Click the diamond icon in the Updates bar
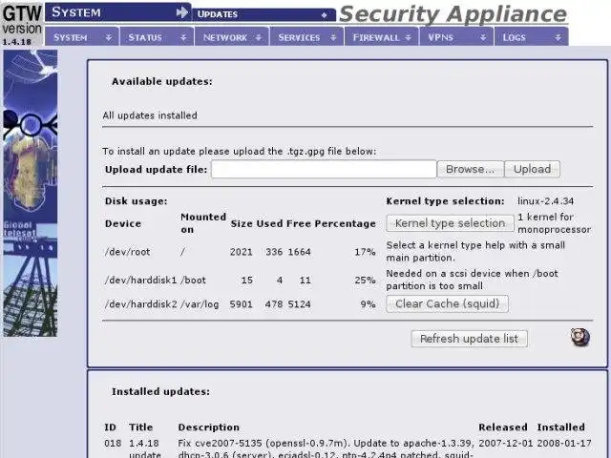This screenshot has width=611, height=458. [x=324, y=15]
